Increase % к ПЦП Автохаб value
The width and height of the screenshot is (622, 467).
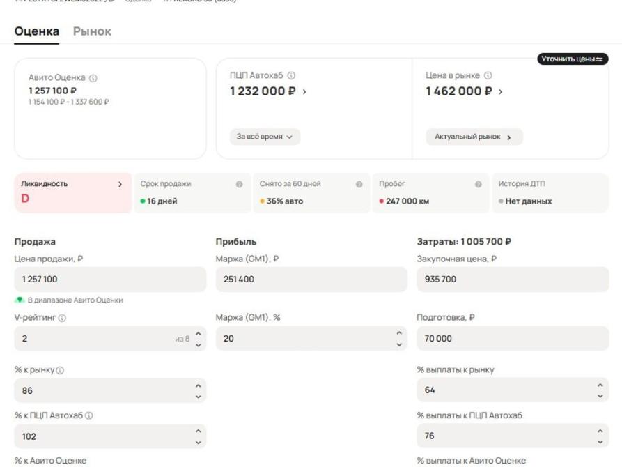(199, 431)
